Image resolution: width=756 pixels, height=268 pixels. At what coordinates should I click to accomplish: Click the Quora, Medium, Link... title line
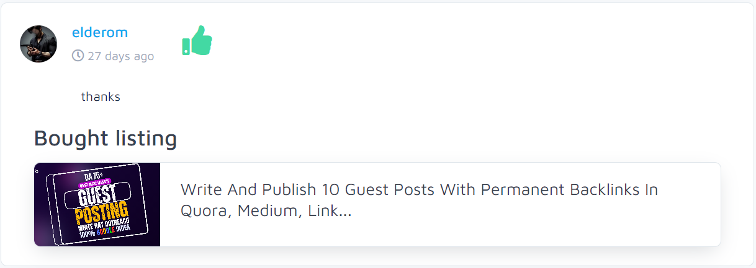[x=266, y=211]
